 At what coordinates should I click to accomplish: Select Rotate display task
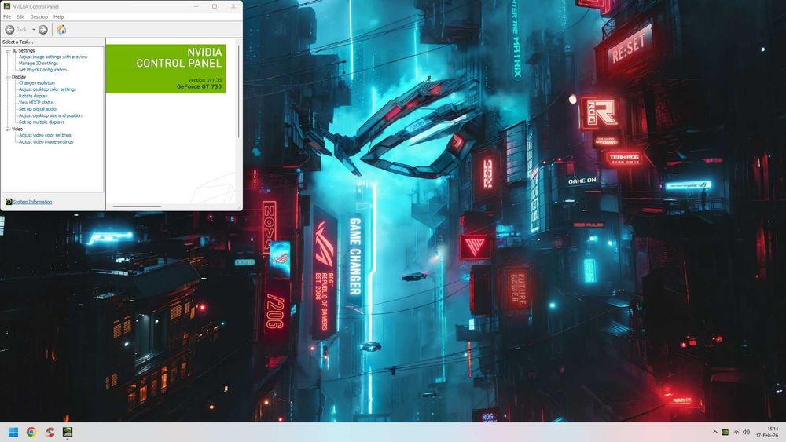pos(33,96)
